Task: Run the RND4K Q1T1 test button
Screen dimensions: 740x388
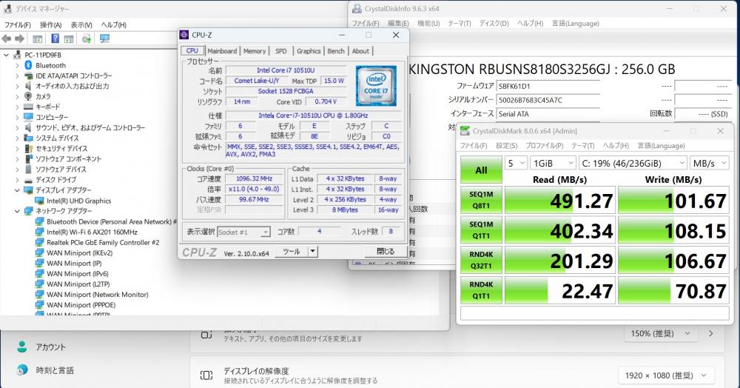Action: [481, 290]
